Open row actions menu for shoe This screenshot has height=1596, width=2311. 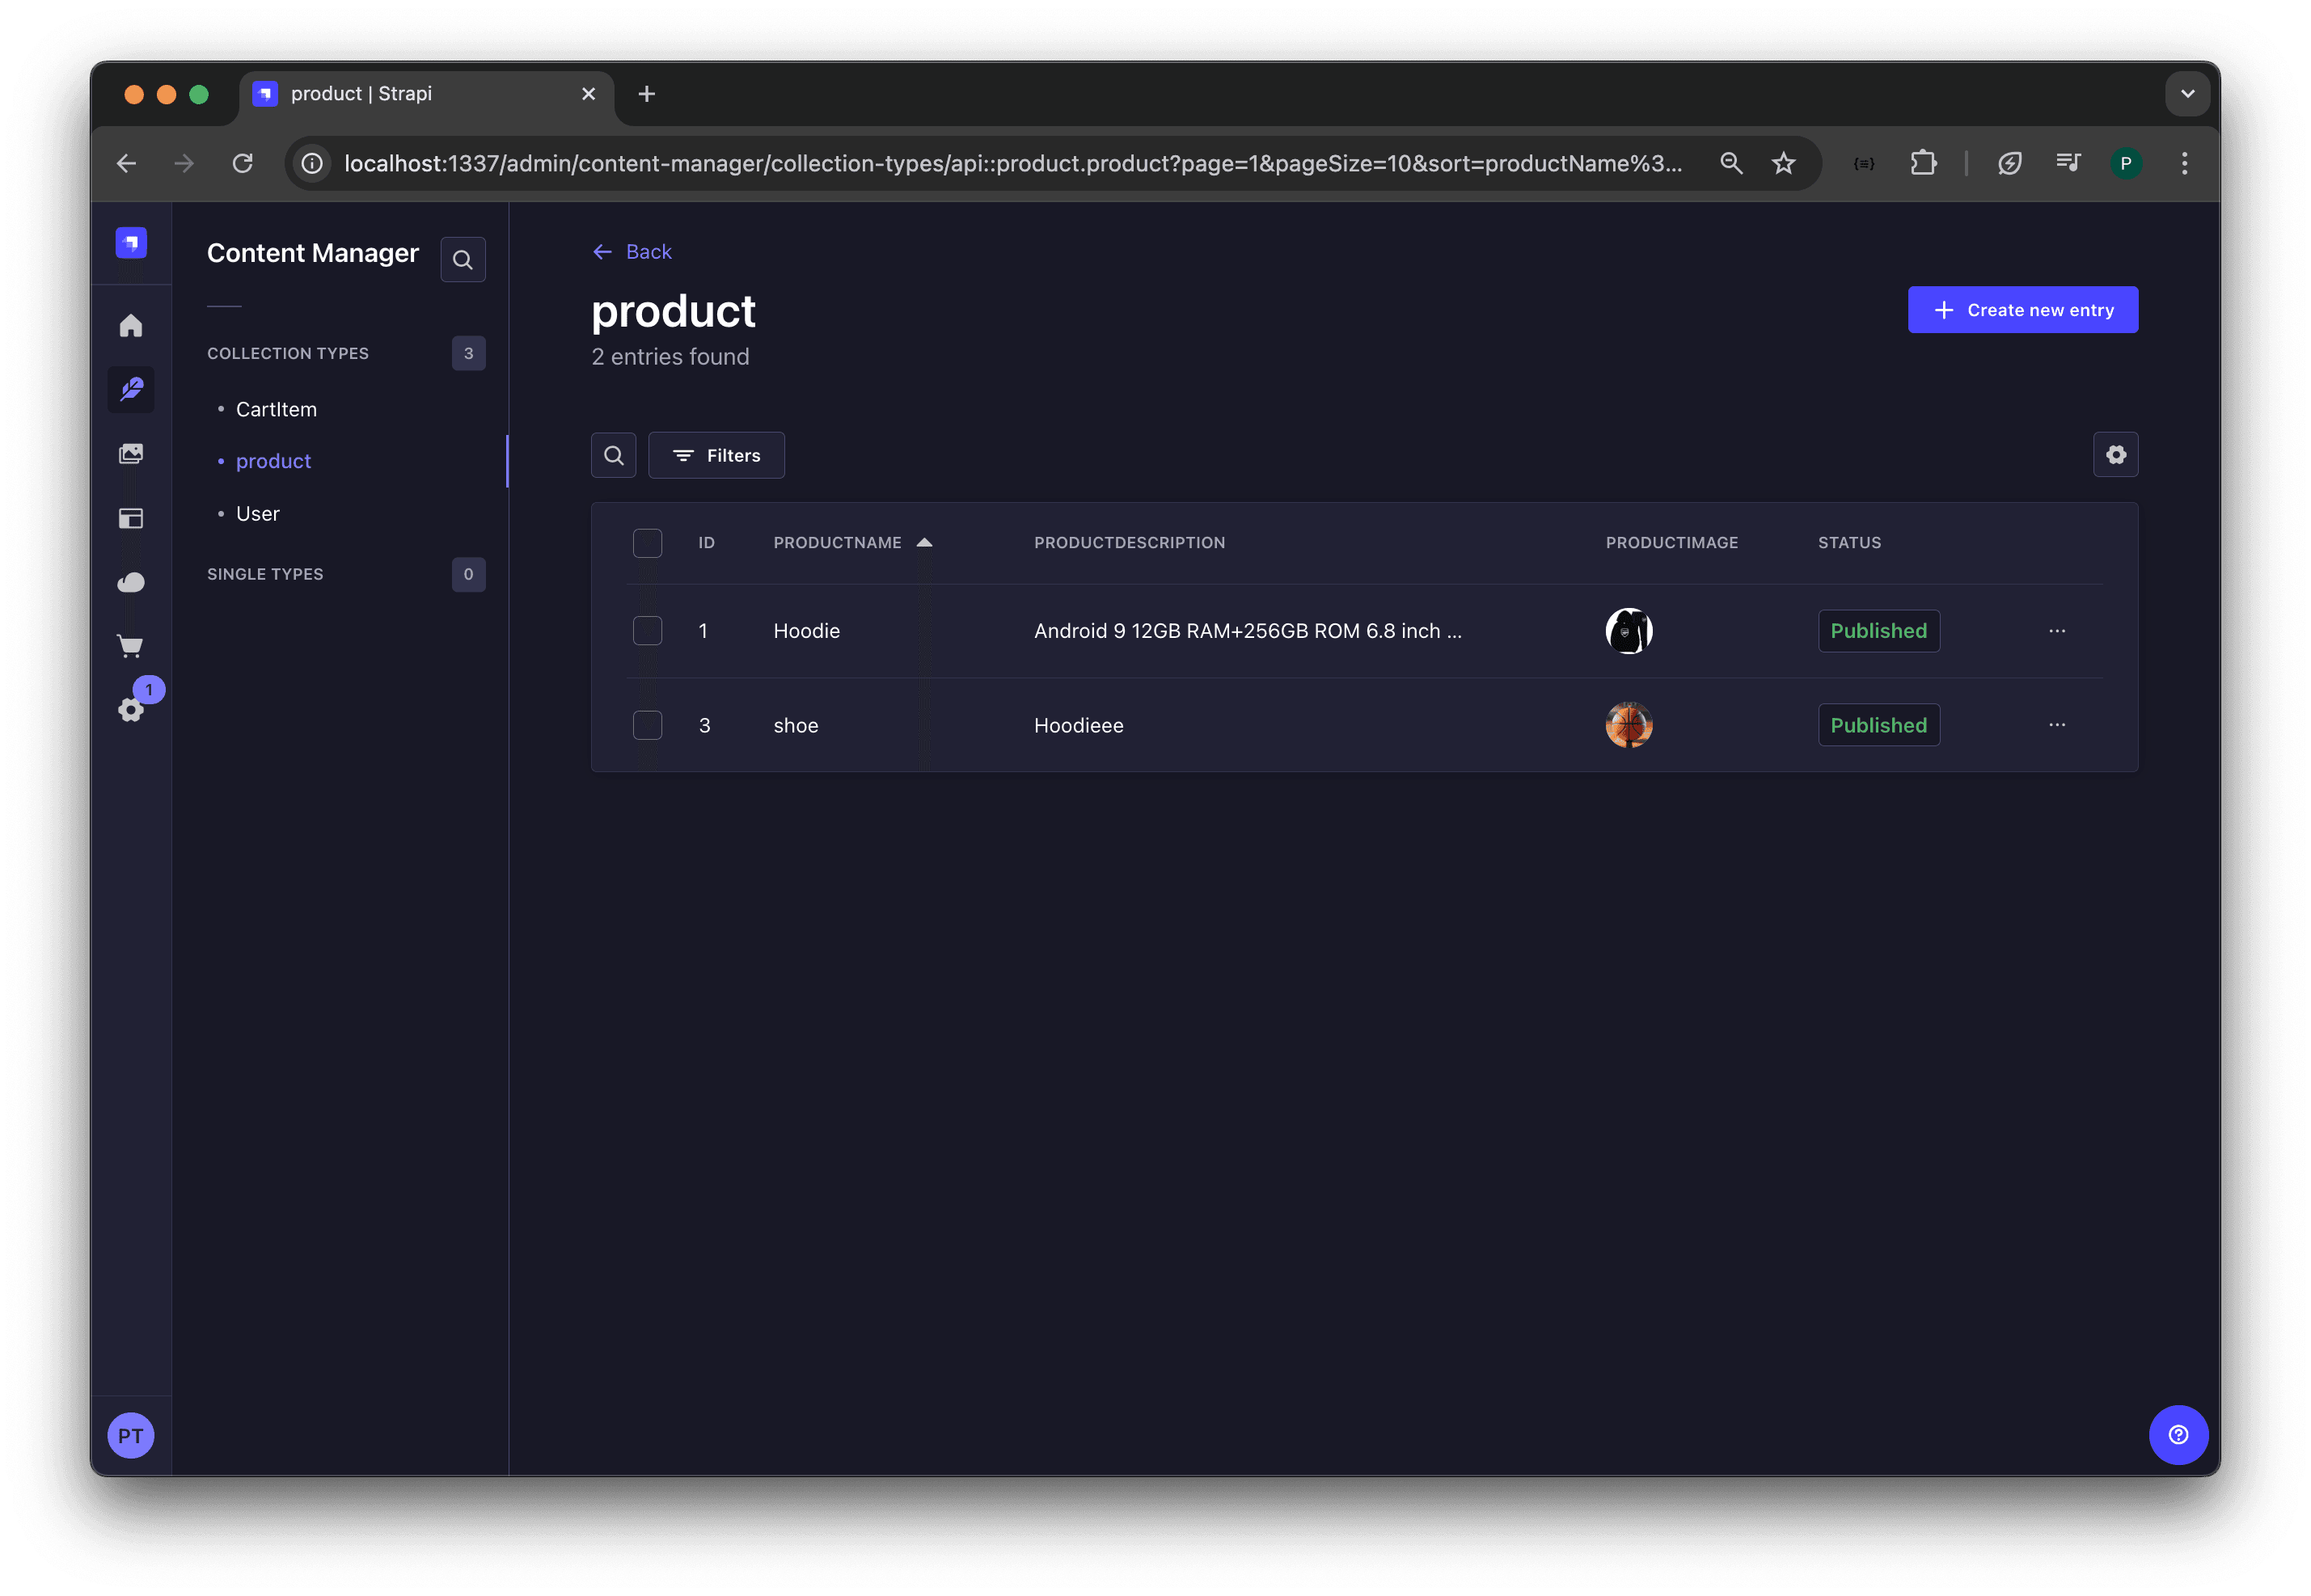click(2057, 725)
